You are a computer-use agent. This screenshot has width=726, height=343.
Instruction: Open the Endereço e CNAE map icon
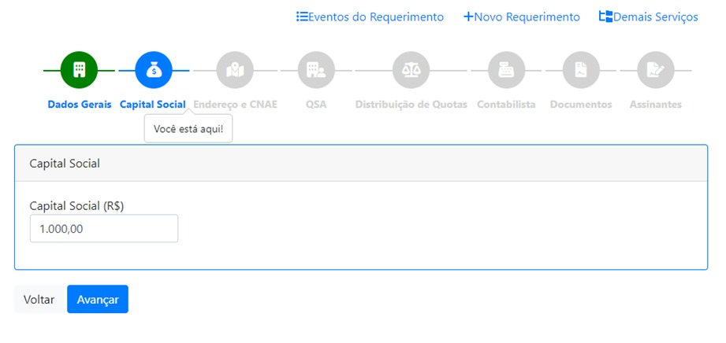click(235, 70)
